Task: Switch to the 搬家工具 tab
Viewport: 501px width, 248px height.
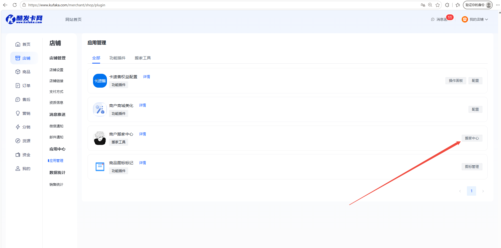Action: coord(143,58)
